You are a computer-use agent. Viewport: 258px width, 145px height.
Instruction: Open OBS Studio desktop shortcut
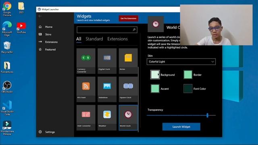7,87
